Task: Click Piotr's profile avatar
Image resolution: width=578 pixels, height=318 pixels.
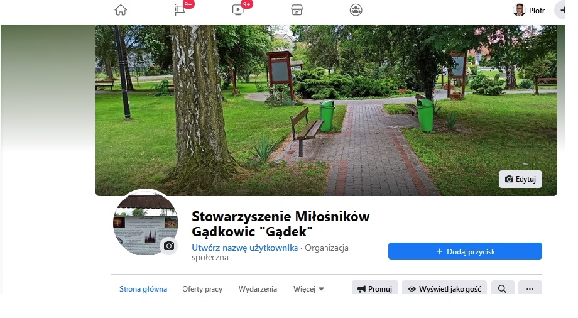Action: (x=519, y=10)
